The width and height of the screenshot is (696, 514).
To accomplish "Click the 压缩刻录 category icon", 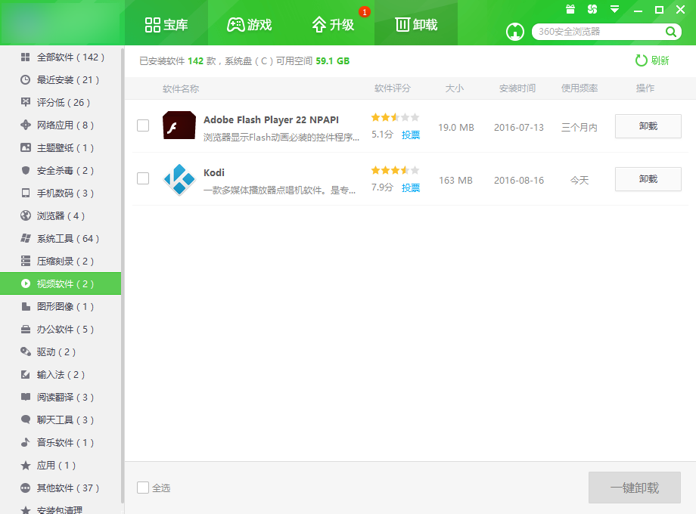I will (26, 261).
